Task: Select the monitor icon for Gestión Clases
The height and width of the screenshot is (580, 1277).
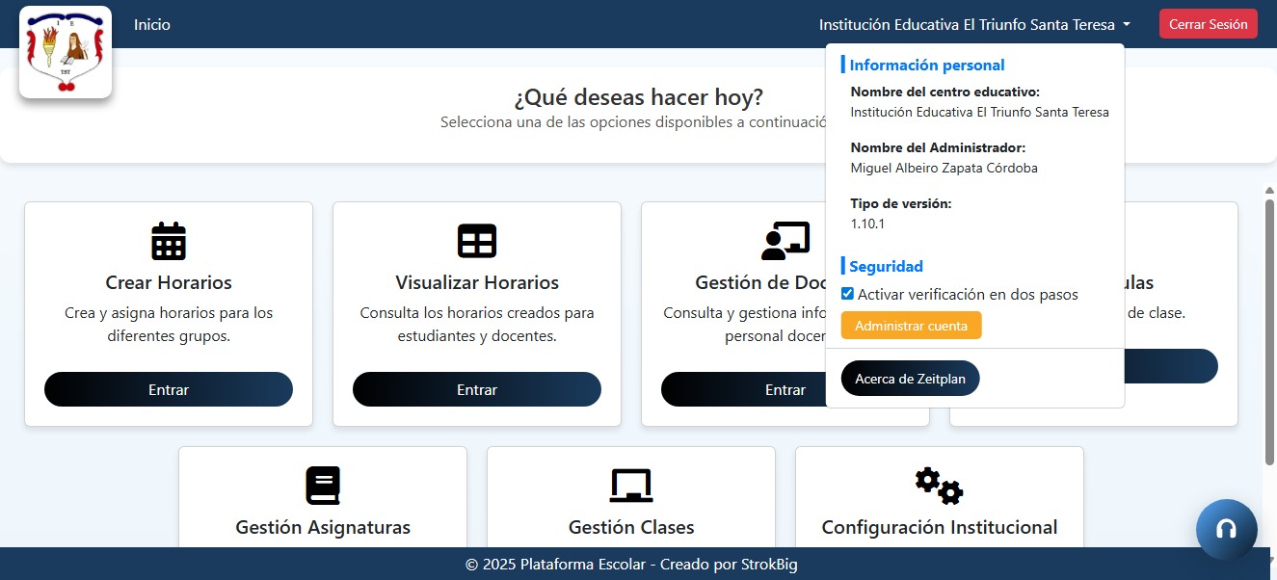Action: pos(630,485)
